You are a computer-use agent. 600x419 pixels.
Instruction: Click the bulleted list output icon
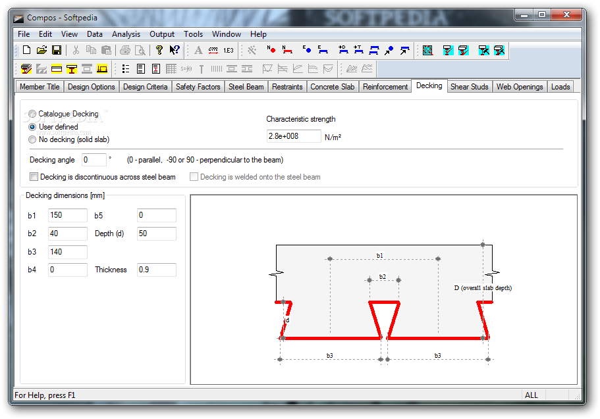(126, 69)
